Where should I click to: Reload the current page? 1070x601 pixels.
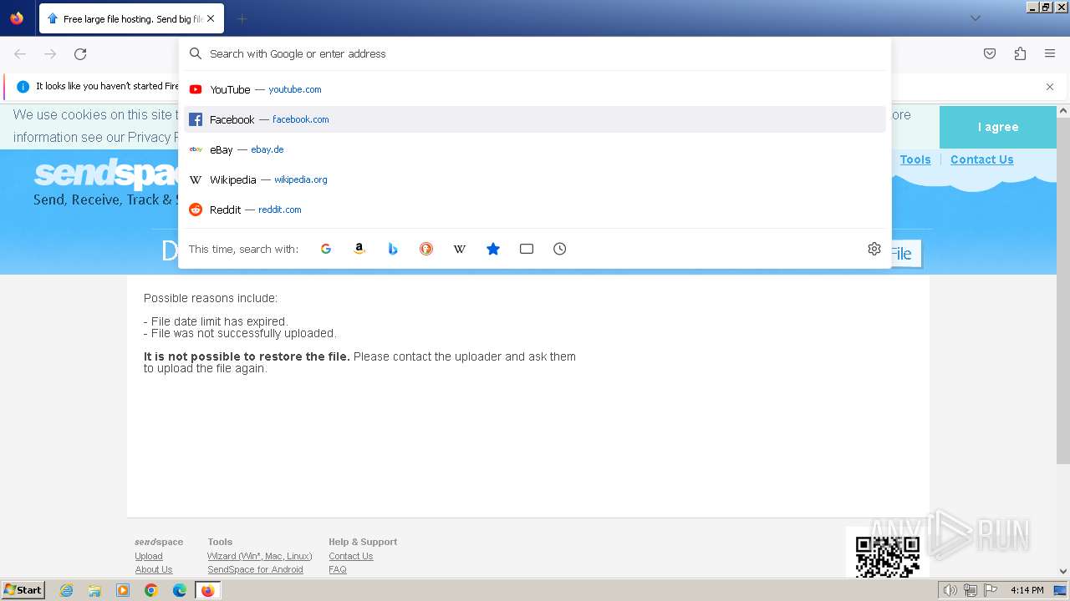click(80, 54)
